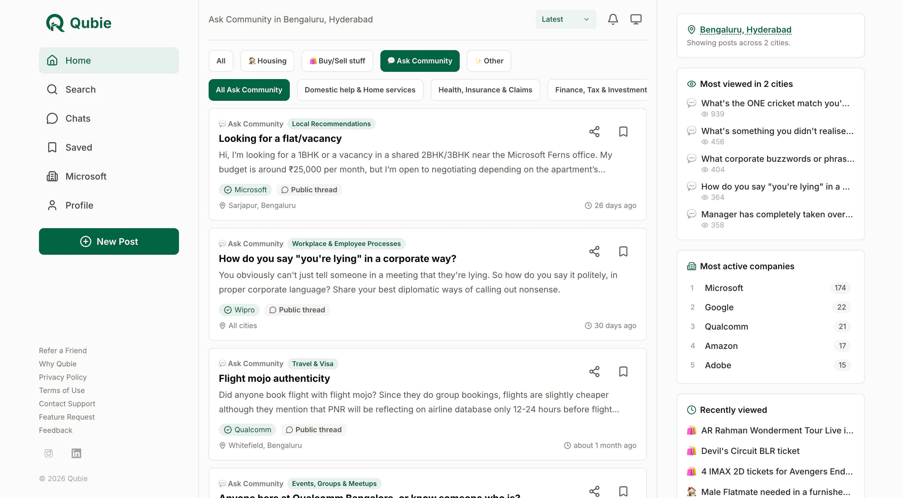Go to Home in the sidebar

[x=109, y=60]
